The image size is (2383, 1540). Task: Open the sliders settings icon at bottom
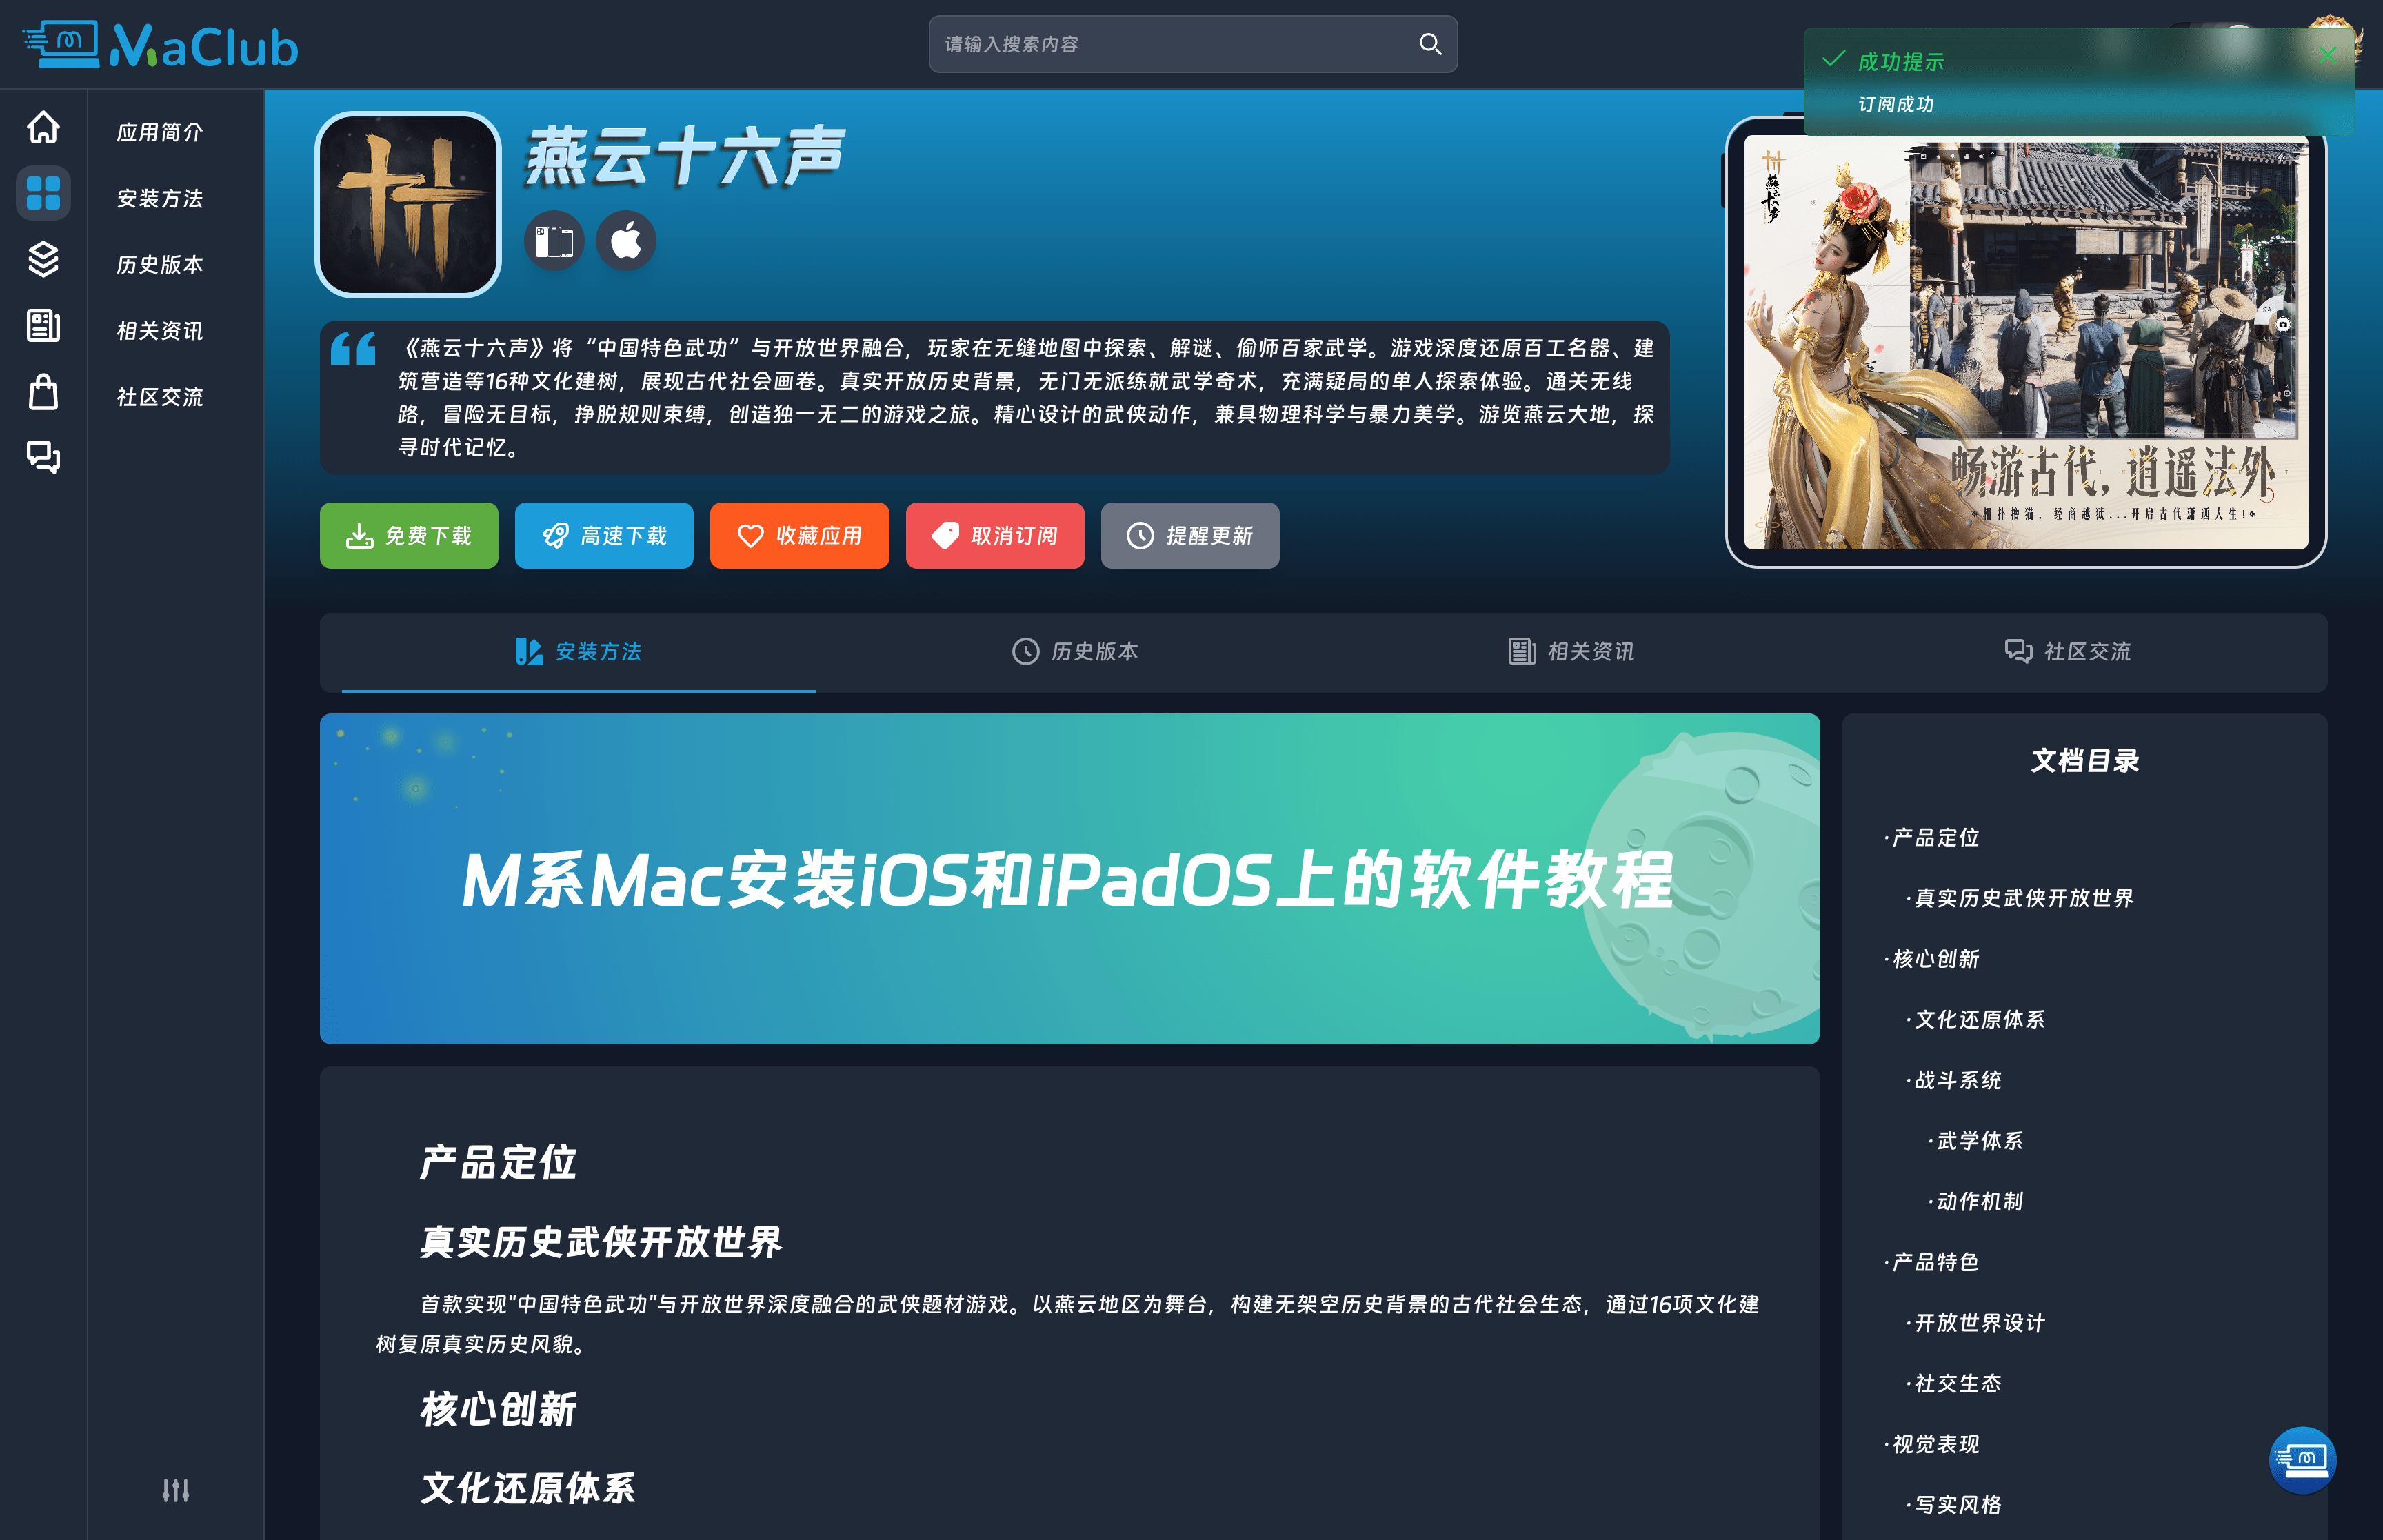[x=175, y=1490]
